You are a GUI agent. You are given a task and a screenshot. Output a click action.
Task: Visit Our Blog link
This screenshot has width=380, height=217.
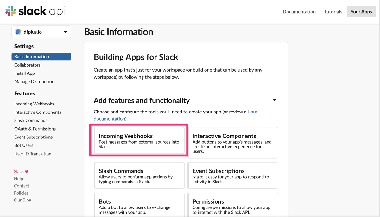[x=22, y=200]
